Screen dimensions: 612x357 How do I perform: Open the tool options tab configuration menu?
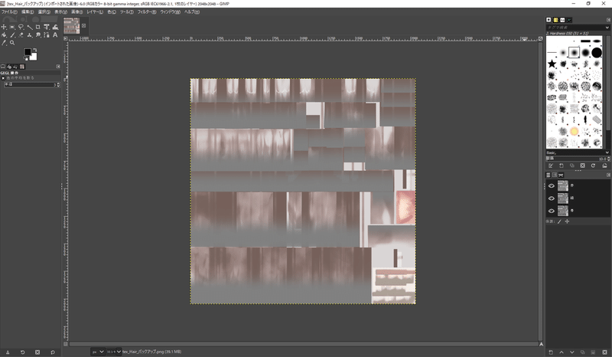pos(58,67)
